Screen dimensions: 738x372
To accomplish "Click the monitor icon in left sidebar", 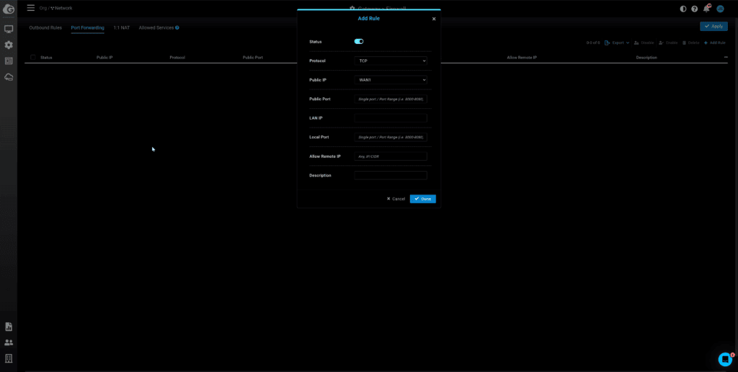I will click(9, 30).
